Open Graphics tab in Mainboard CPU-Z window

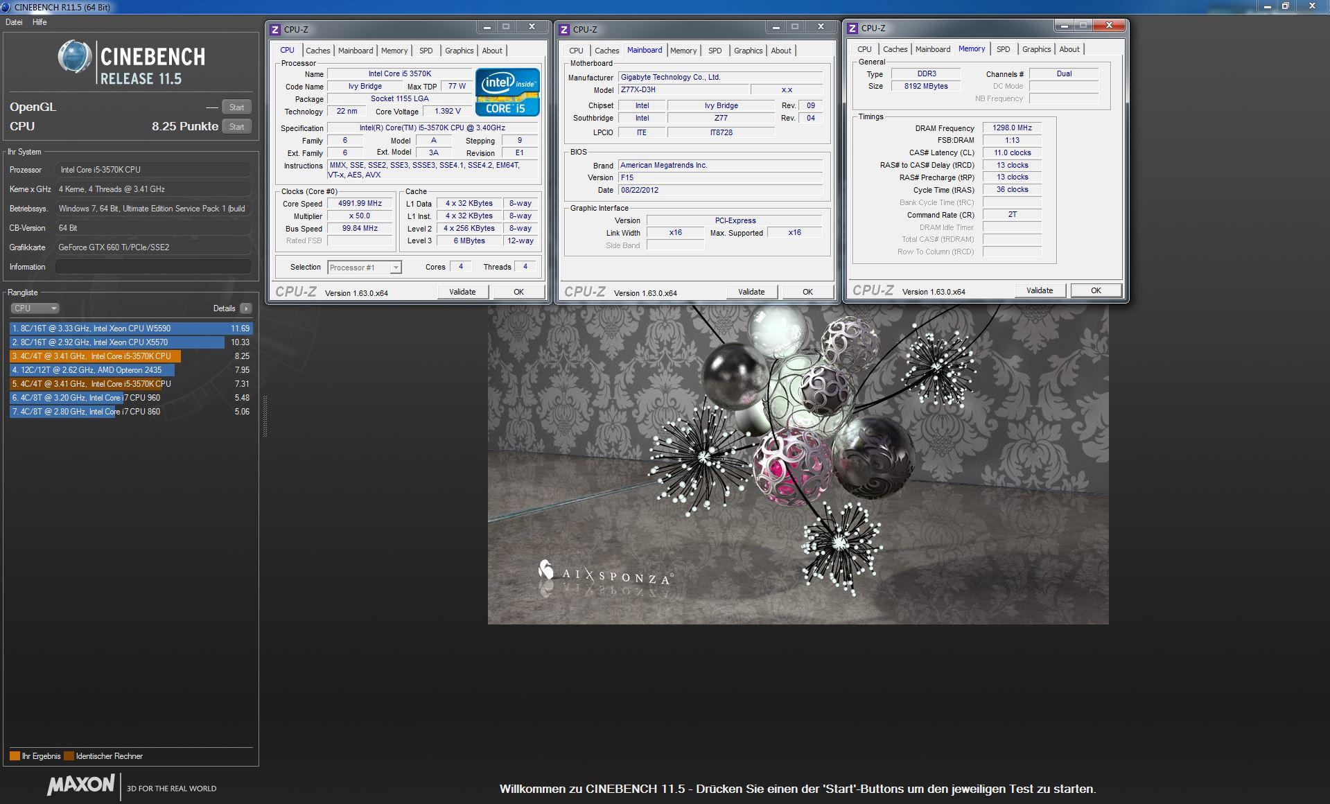click(749, 51)
